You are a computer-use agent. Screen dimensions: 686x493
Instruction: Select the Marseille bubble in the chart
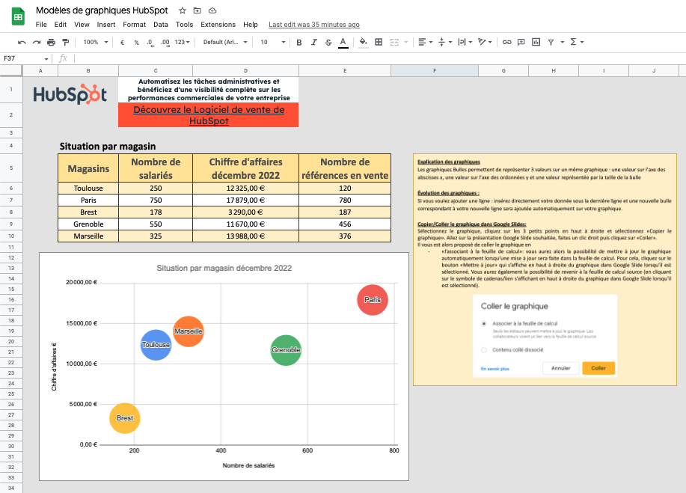[x=188, y=331]
